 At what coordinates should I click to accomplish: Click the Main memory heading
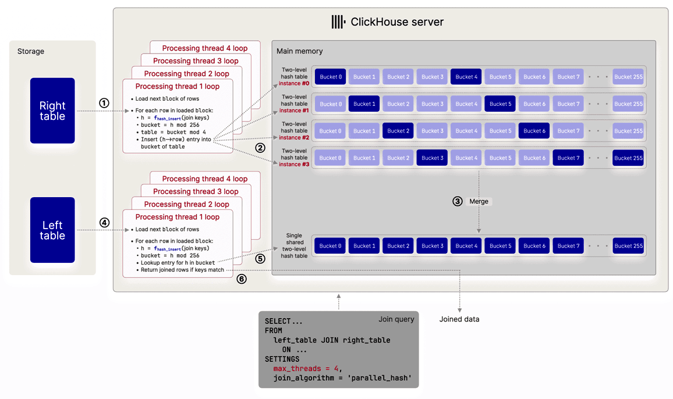[300, 51]
